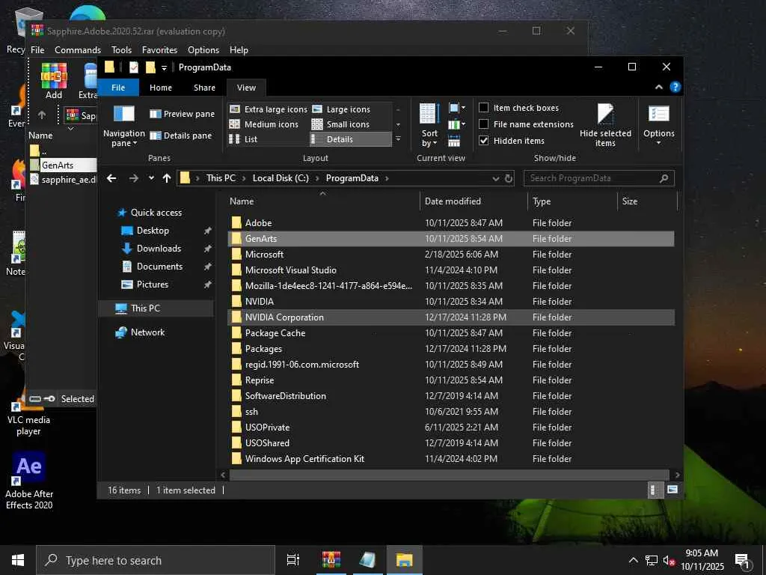Screen dimensions: 766x575
Task: Open Commands menu in WinRAR window
Action: [78, 50]
